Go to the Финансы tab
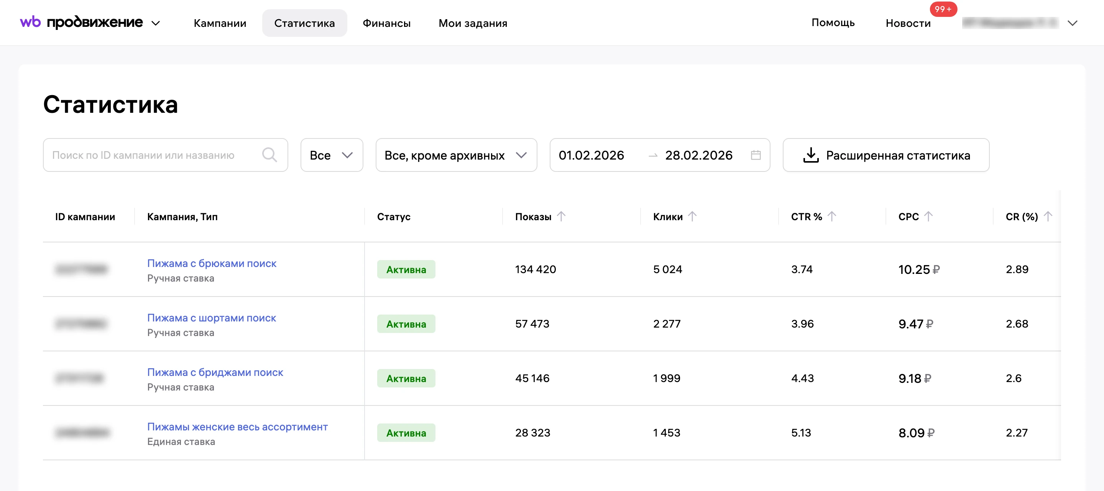Viewport: 1104px width, 491px height. (386, 23)
